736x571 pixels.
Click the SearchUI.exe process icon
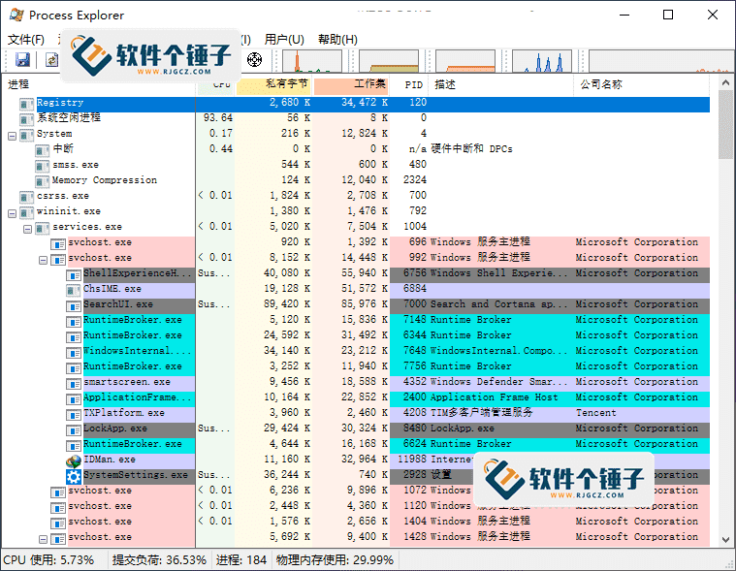pyautogui.click(x=74, y=305)
